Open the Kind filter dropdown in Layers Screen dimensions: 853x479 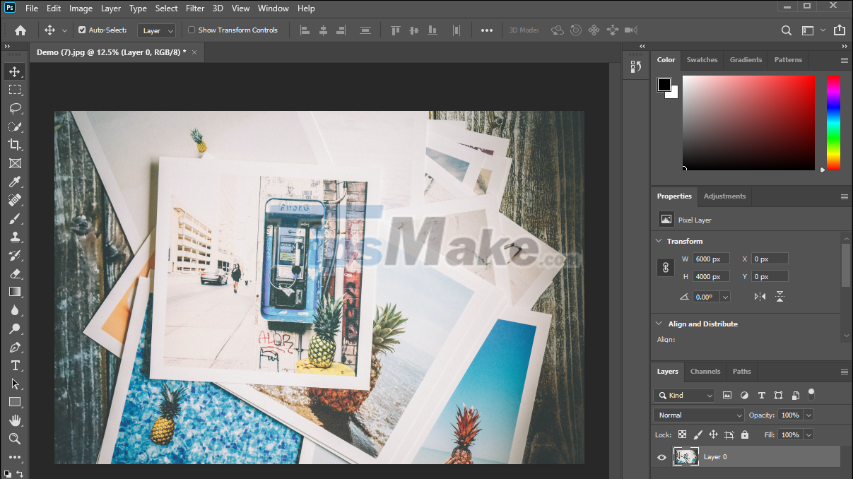pos(684,396)
